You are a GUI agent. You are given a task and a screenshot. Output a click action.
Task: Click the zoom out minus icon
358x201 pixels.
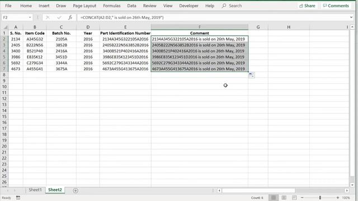tap(302, 198)
